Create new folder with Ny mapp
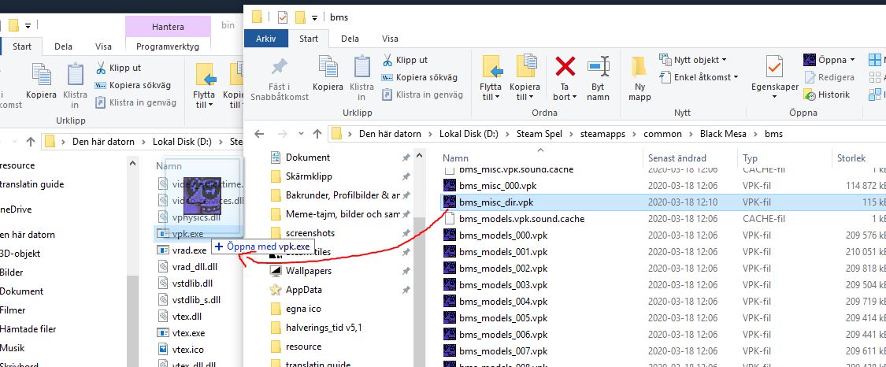 (x=639, y=78)
